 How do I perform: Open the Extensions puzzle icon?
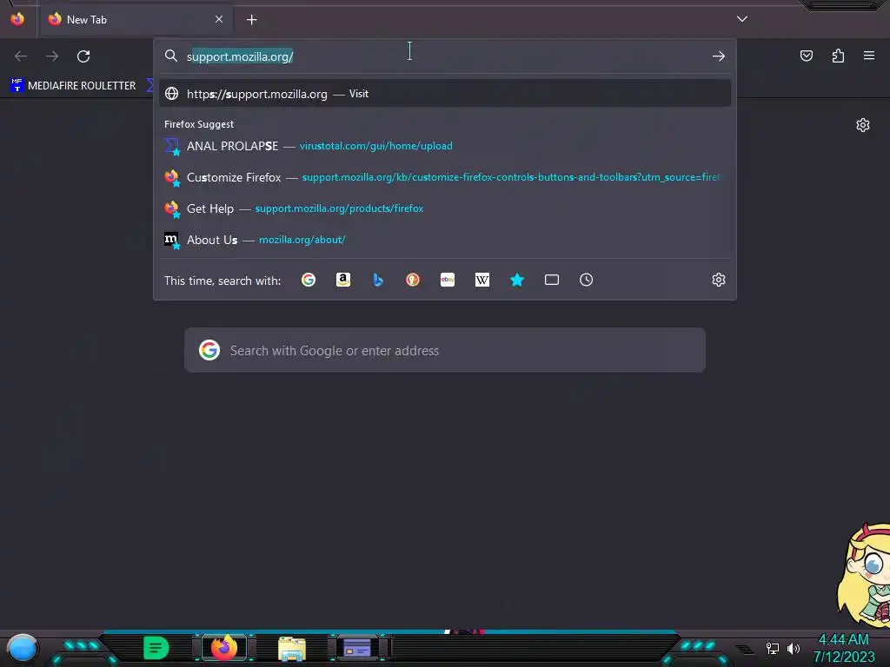click(838, 56)
